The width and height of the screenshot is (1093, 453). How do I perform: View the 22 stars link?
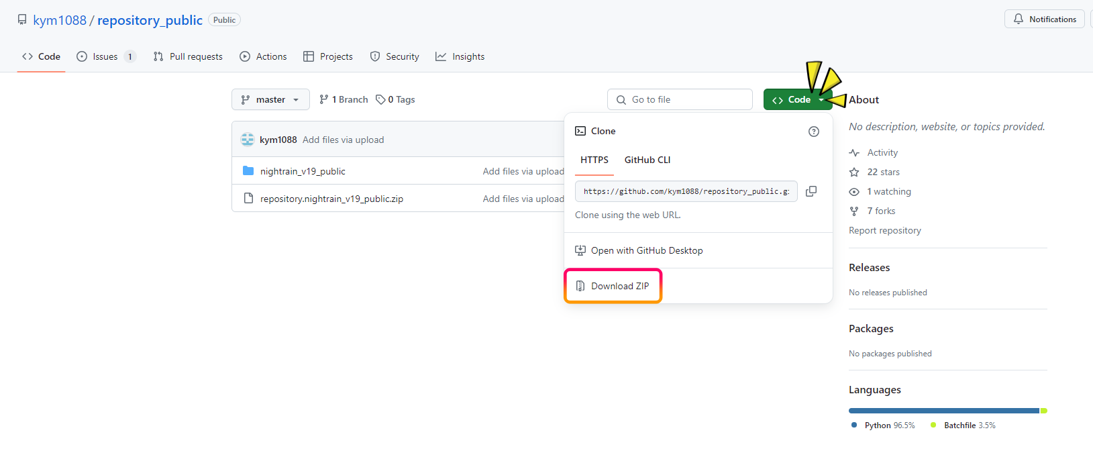(883, 172)
